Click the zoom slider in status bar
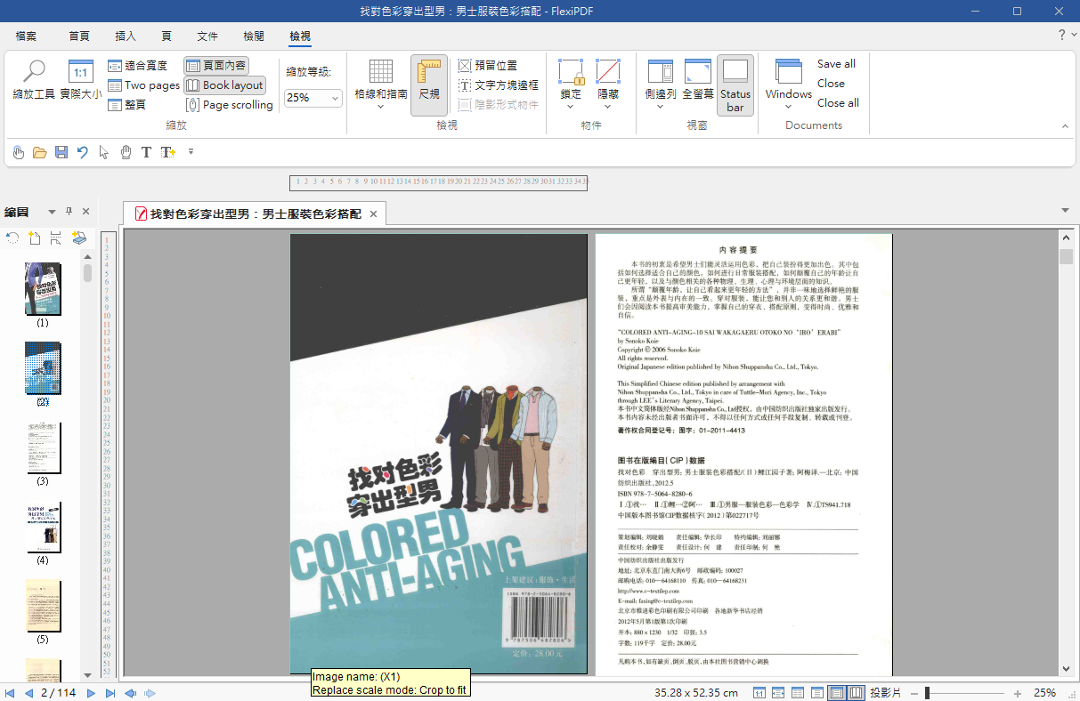Image resolution: width=1080 pixels, height=701 pixels. tap(970, 693)
